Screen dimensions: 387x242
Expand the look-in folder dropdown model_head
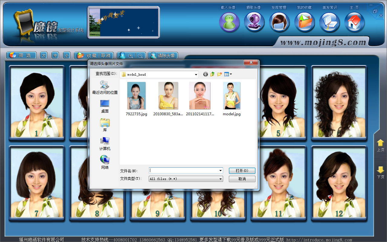196,74
